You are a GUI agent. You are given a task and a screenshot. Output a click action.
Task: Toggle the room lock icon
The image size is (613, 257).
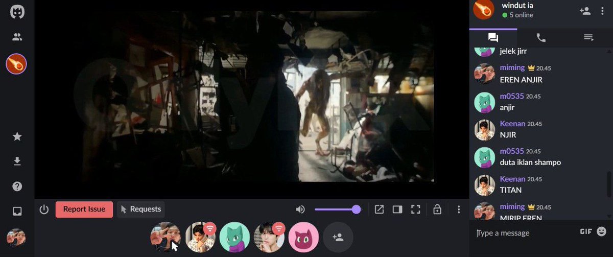point(437,209)
